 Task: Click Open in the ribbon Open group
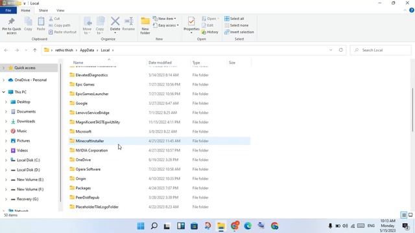pos(210,19)
